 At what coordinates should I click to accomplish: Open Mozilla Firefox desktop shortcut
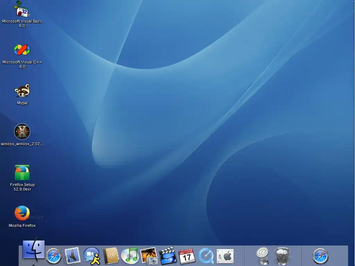(x=22, y=213)
